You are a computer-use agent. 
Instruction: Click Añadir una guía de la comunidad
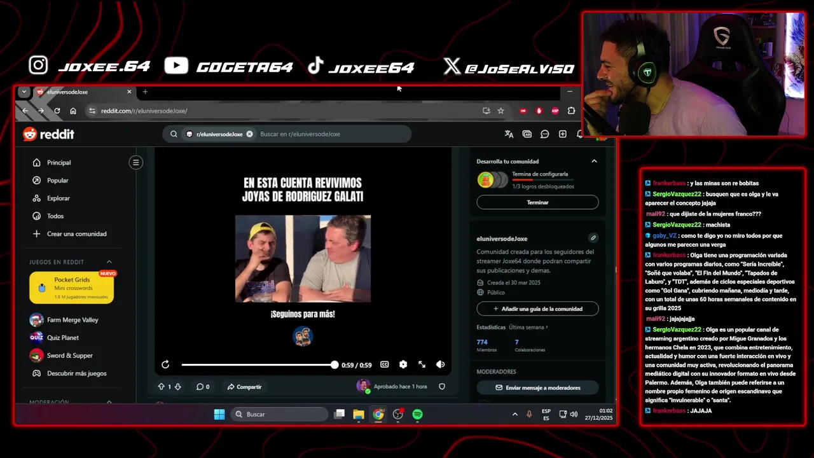coord(537,309)
